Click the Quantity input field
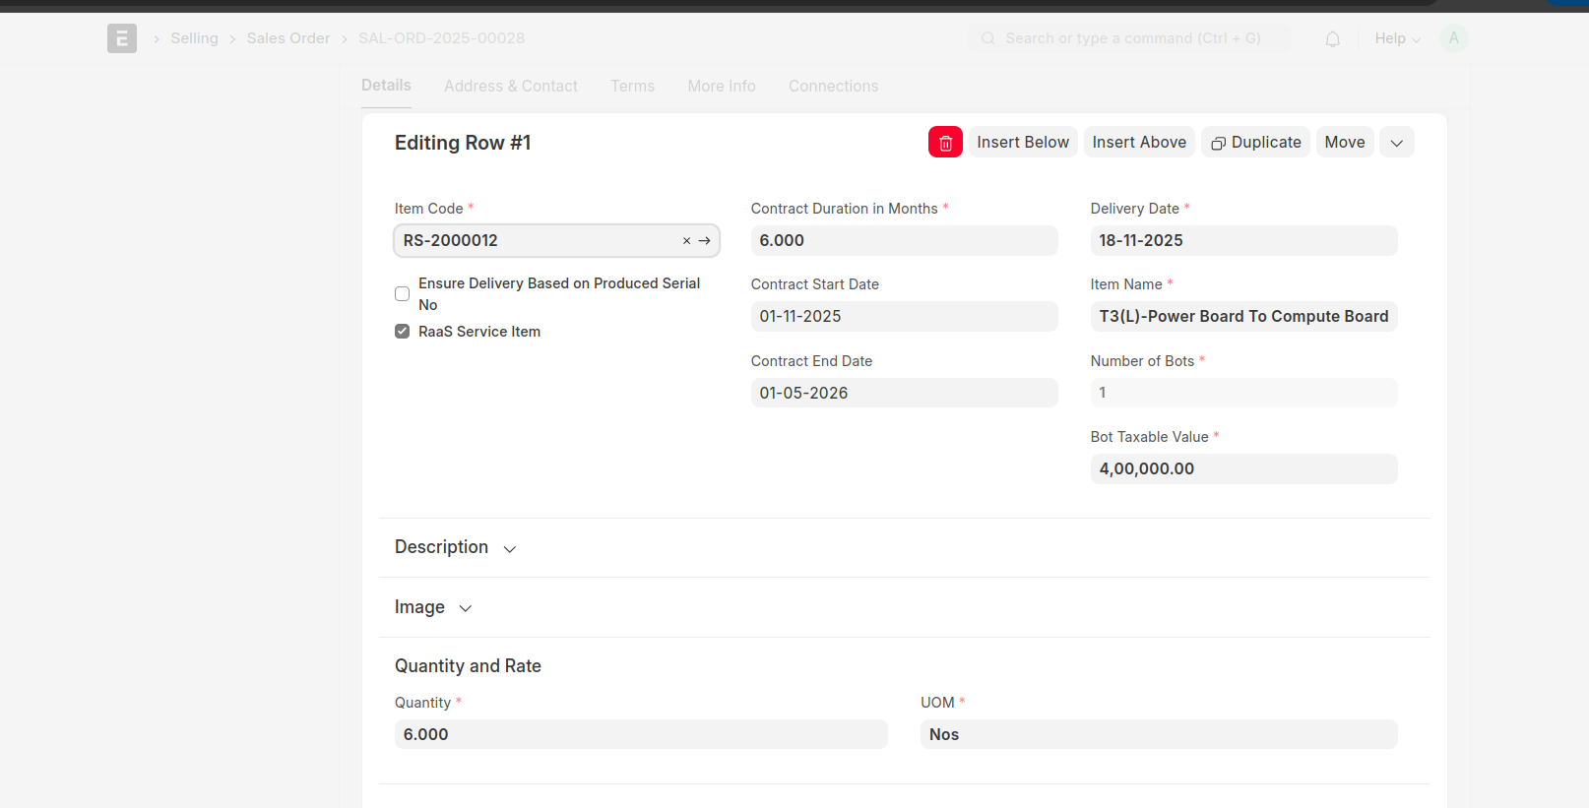The height and width of the screenshot is (808, 1589). click(640, 735)
